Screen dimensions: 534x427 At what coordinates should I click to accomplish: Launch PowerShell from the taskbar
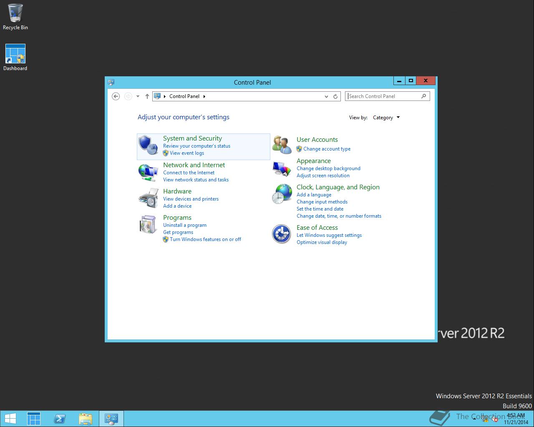coord(60,419)
